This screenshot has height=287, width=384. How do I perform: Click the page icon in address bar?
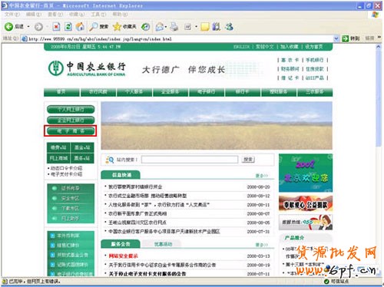pos(25,39)
